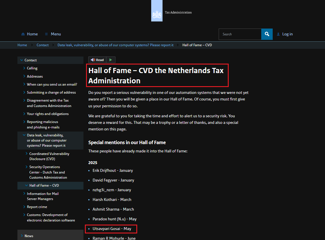Click Hall of Fame – CVD breadcrumb text
The image size is (325, 240).
point(197,45)
